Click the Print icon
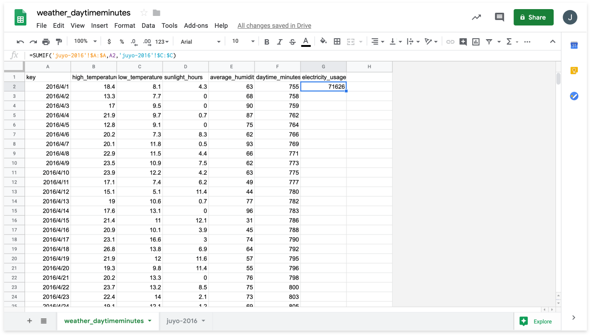591x336 pixels. click(x=46, y=41)
